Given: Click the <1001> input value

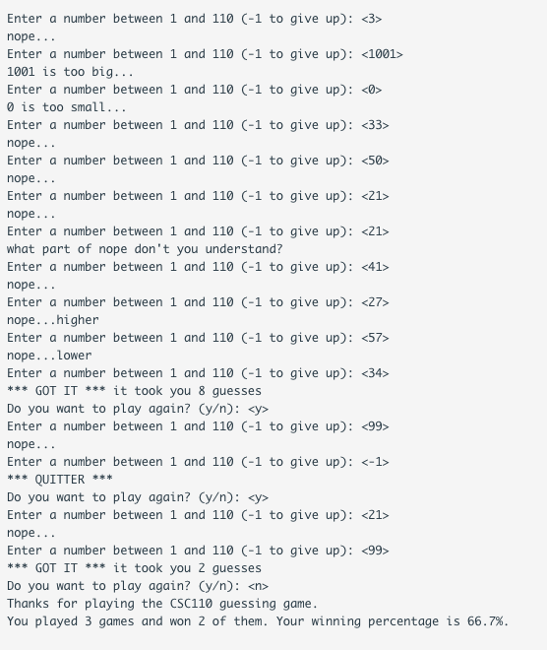Looking at the screenshot, I should pos(382,54).
